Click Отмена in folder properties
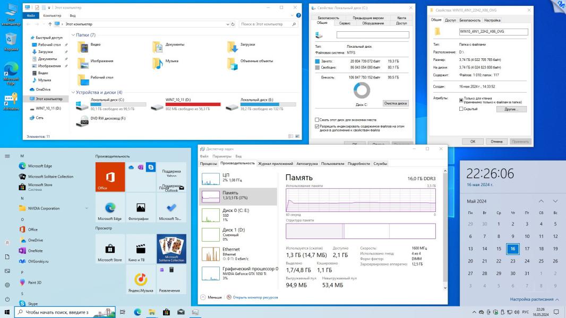Screen dimensions: 566x318 (x=496, y=142)
